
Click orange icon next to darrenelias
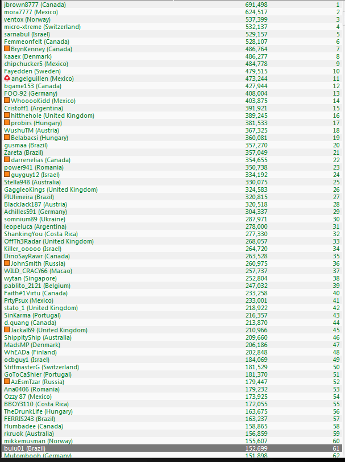(7, 160)
